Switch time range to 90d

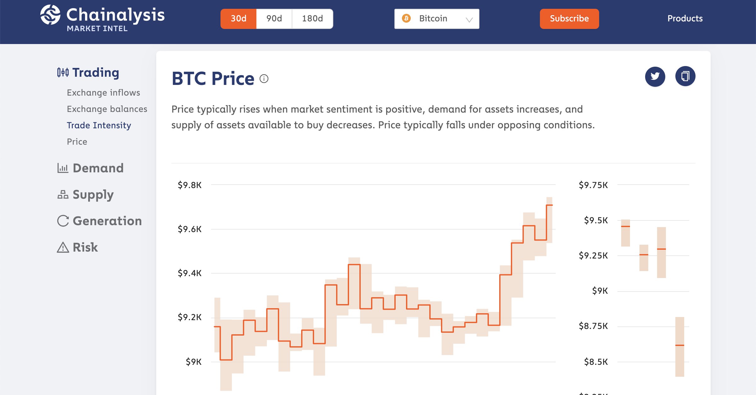pyautogui.click(x=274, y=19)
